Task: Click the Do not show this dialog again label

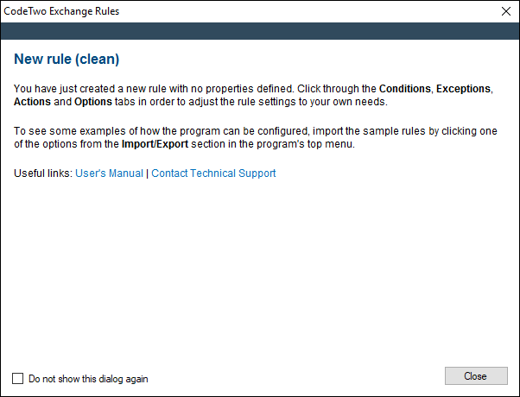Action: [x=88, y=379]
